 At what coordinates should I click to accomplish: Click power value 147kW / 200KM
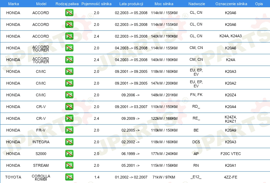pyautogui.click(x=164, y=83)
